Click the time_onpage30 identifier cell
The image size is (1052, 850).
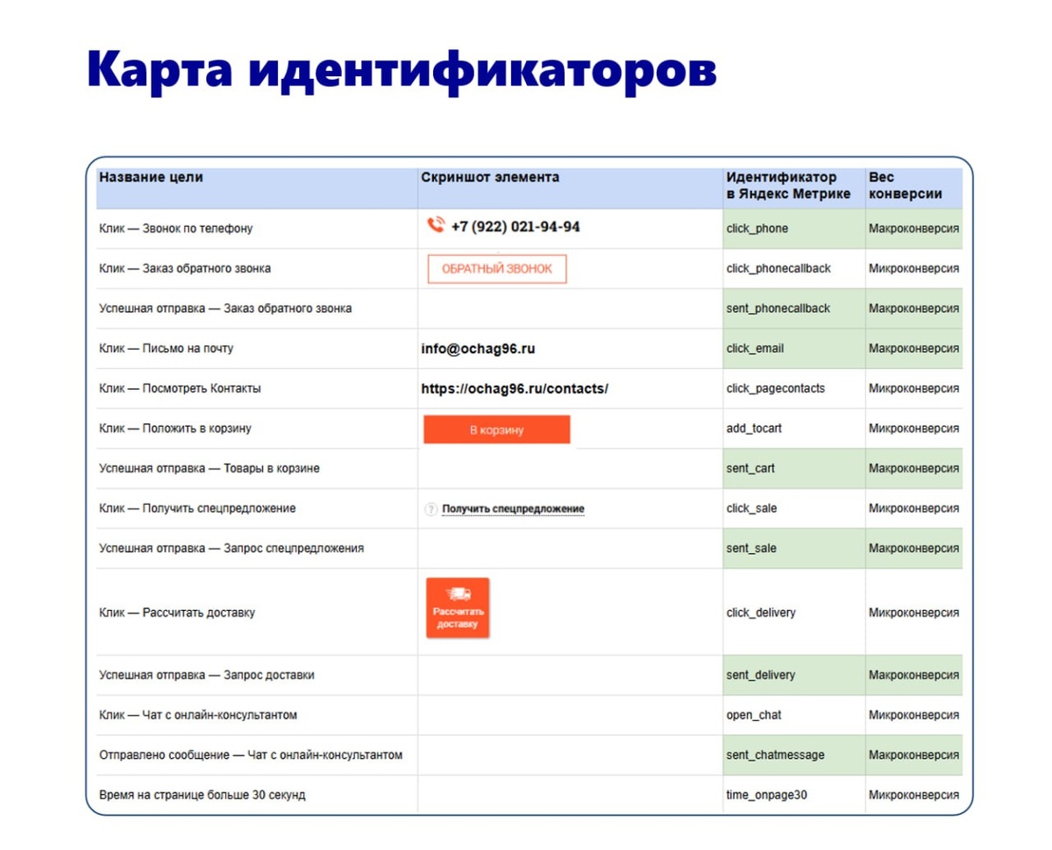(x=794, y=795)
